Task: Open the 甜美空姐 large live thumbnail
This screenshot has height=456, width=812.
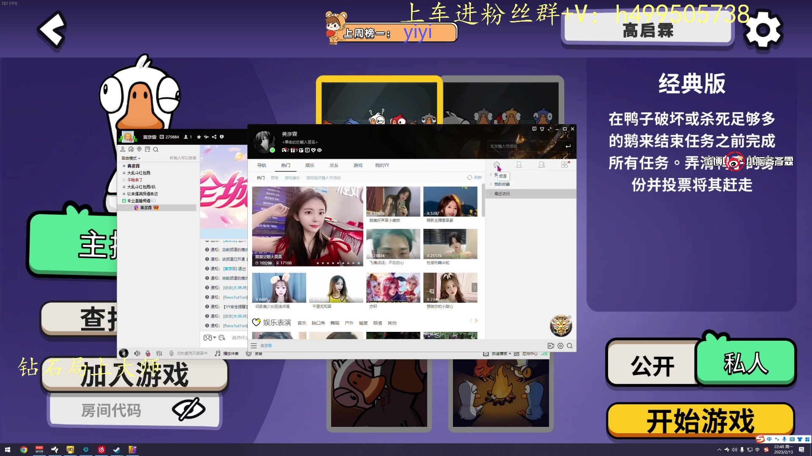Action: [x=307, y=226]
